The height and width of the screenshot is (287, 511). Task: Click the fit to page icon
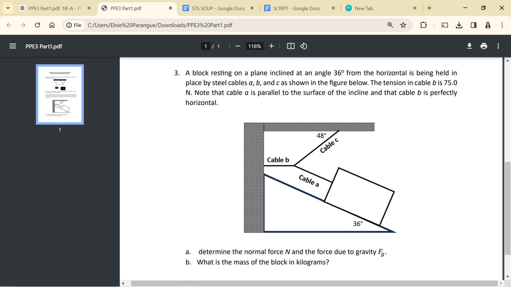(291, 46)
